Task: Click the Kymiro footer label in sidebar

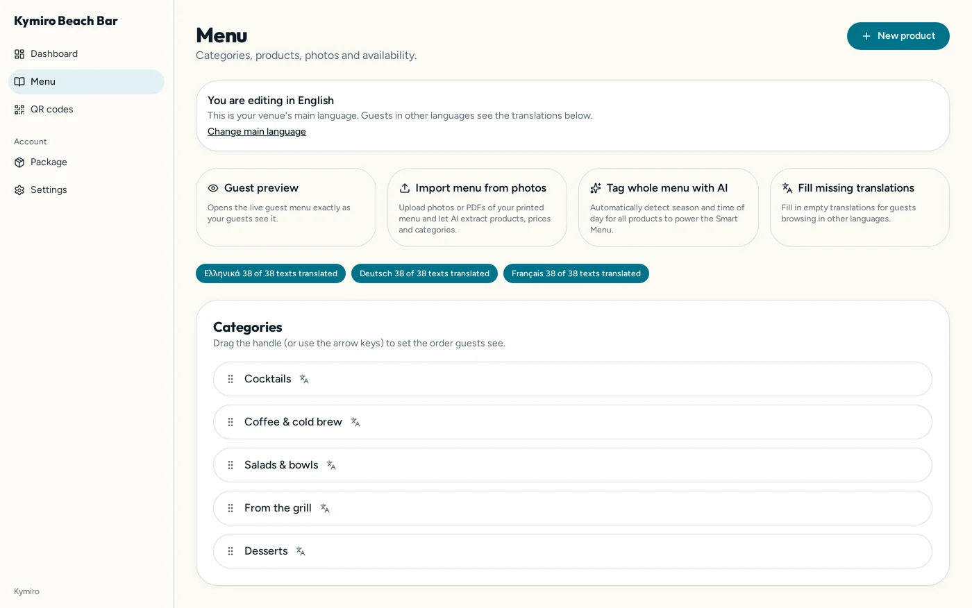Action: tap(26, 591)
